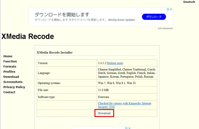Open the Release notes link

(x=115, y=63)
